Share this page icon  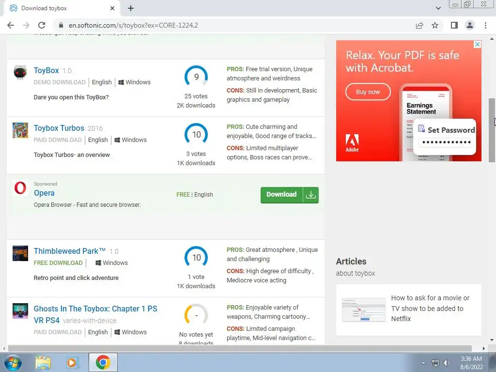coord(419,25)
